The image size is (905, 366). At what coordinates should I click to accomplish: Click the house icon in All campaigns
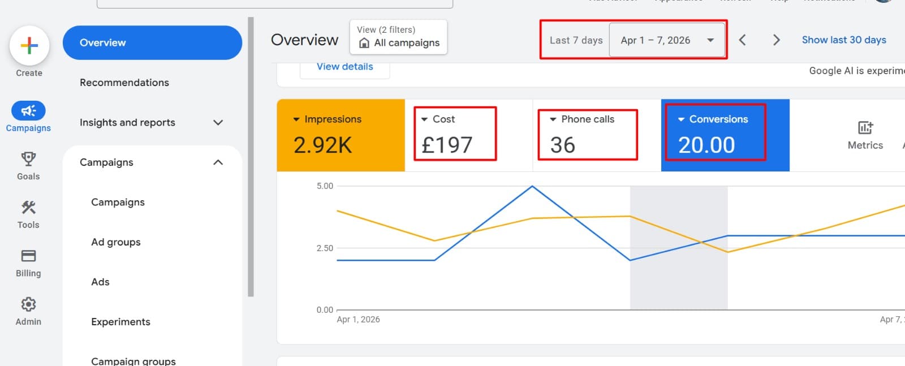[x=364, y=43]
